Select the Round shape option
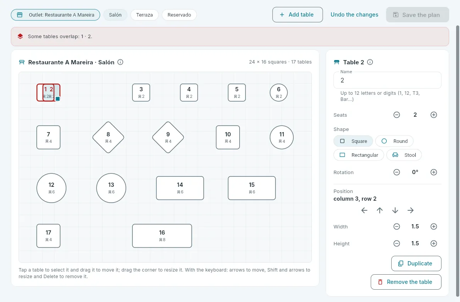 [x=394, y=141]
